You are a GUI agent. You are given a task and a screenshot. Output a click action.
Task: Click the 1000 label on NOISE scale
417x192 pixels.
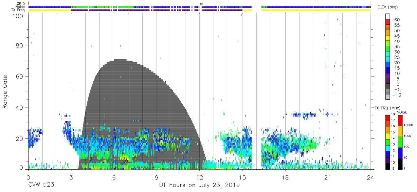407,136
